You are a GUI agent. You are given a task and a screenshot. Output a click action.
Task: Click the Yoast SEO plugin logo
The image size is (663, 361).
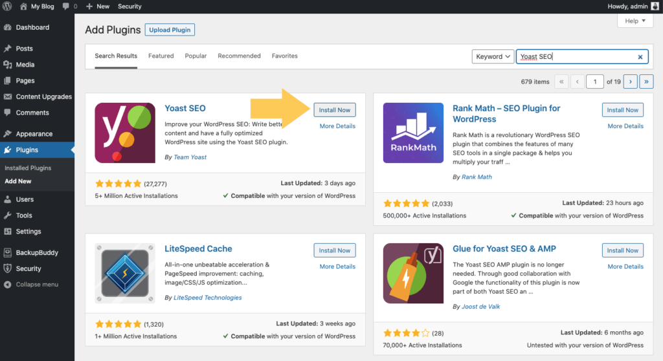point(125,133)
